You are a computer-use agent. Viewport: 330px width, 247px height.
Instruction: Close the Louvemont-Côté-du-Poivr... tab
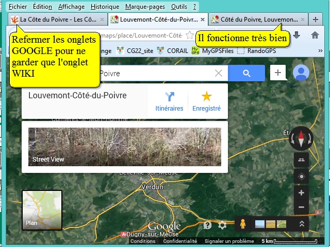point(203,20)
